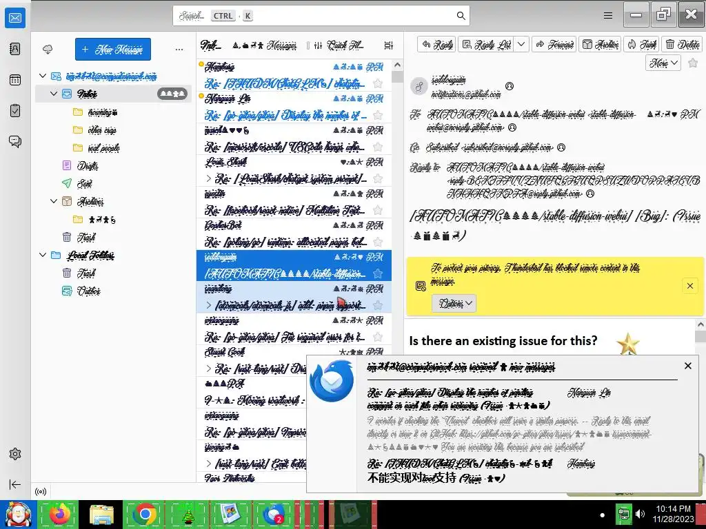706x529 pixels.
Task: Click the Reply button
Action: click(436, 44)
